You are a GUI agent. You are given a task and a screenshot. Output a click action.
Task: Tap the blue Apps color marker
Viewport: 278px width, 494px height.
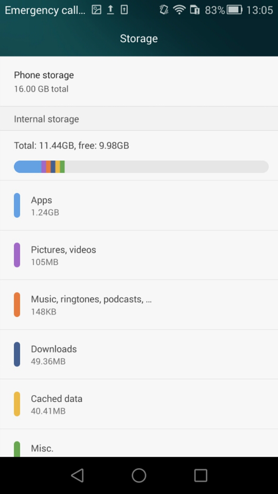[17, 205]
